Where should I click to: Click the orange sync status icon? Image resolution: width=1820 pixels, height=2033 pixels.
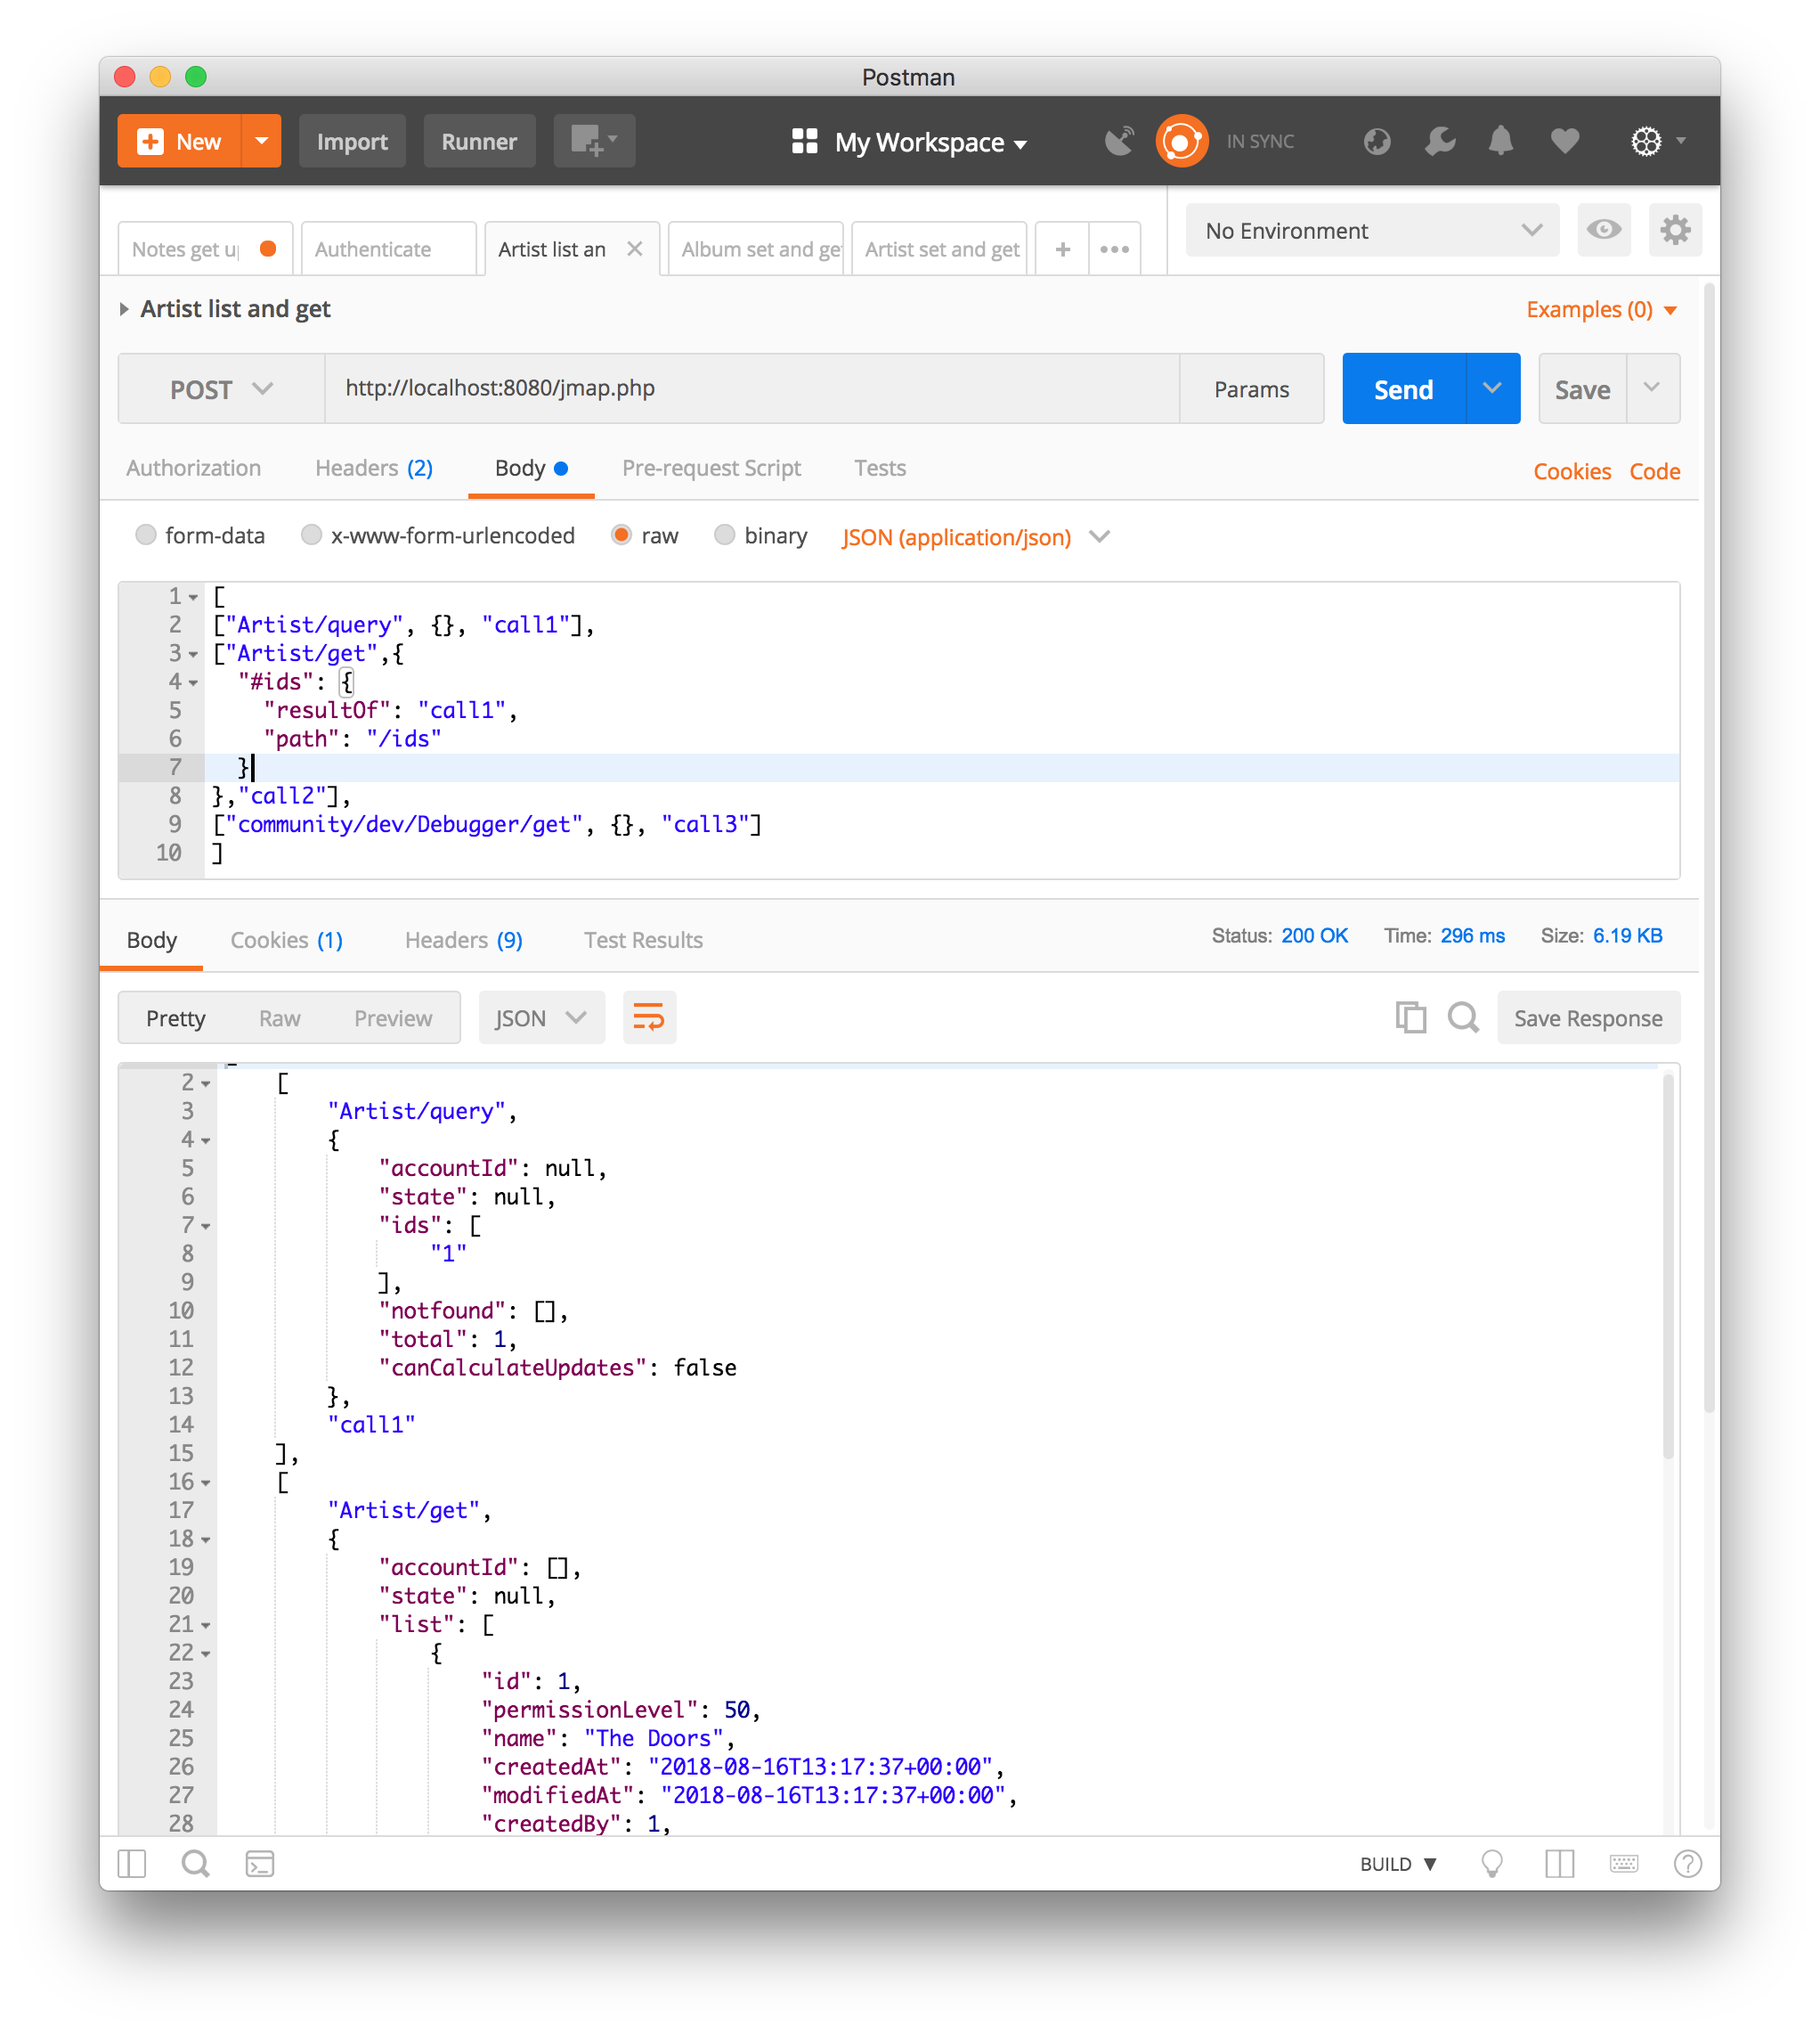[x=1181, y=141]
